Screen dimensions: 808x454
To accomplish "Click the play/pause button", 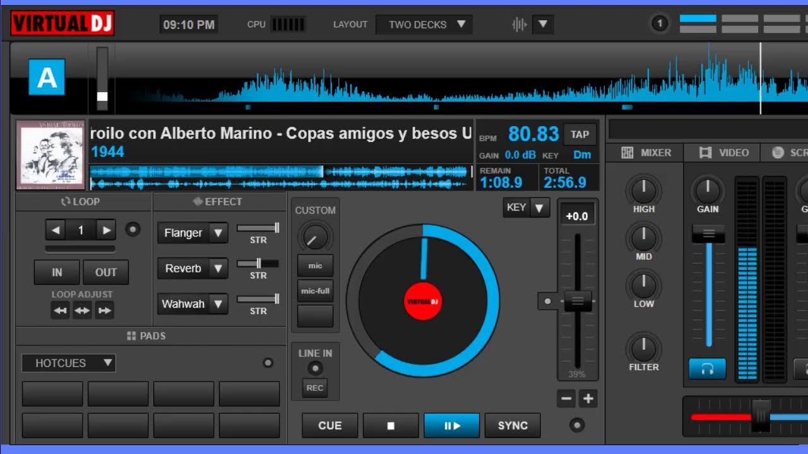I will tap(452, 426).
